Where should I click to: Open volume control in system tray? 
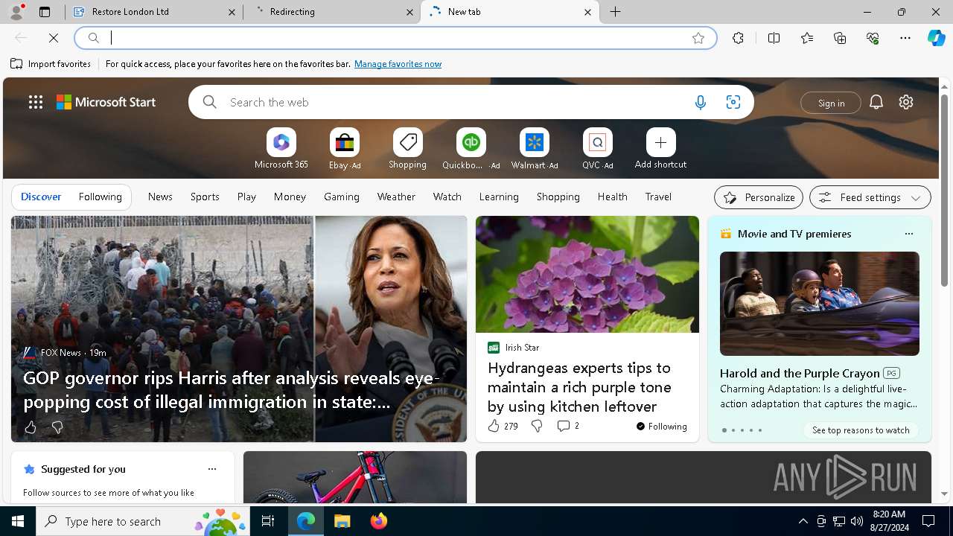[856, 521]
